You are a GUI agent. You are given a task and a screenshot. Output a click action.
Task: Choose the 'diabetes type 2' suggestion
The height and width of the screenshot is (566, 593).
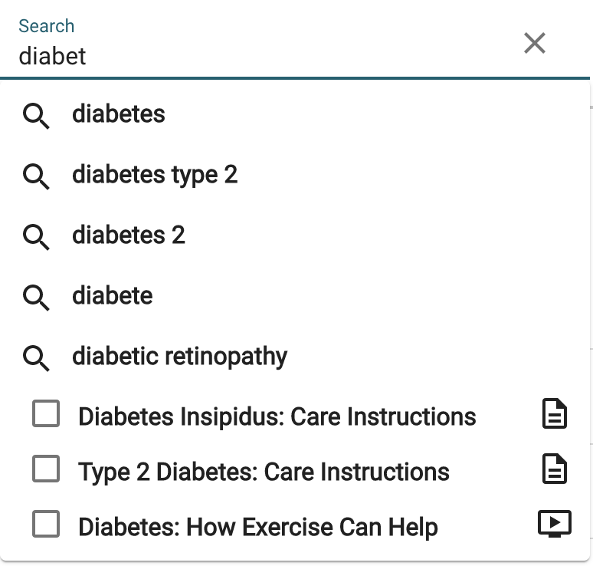295,175
